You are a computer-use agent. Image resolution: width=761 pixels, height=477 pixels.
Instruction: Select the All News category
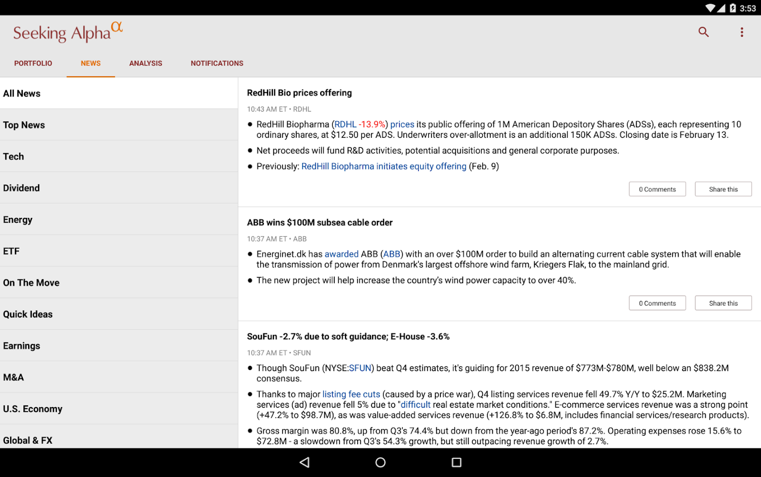[119, 93]
